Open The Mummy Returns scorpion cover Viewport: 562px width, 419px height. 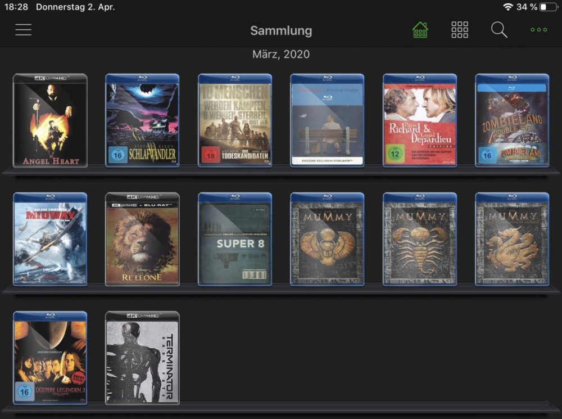420,239
